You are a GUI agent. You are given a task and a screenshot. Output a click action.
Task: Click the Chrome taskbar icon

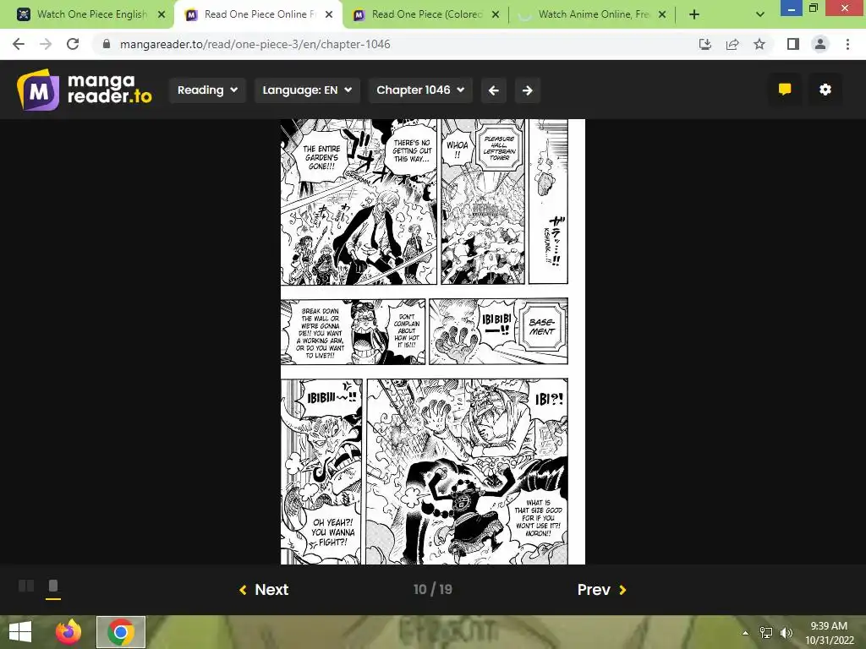pyautogui.click(x=121, y=632)
